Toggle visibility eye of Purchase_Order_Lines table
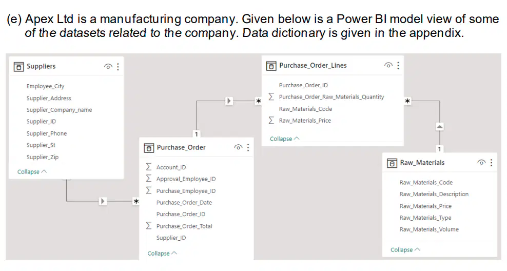This screenshot has width=507, height=271. (x=388, y=65)
